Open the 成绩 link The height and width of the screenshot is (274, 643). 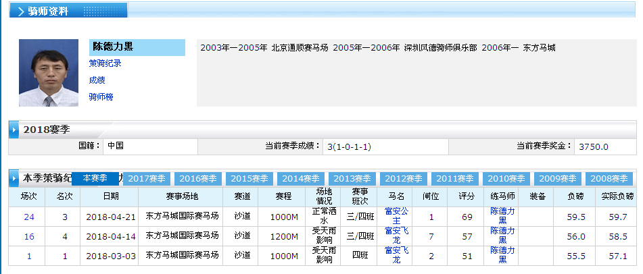point(97,80)
